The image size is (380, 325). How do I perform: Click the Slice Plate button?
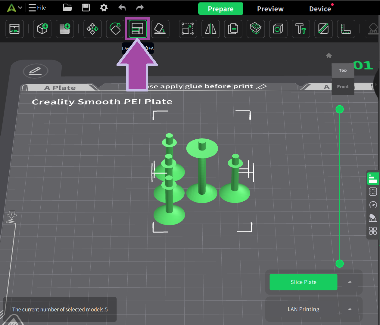pos(303,282)
